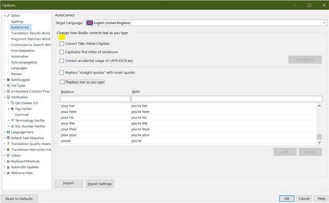Click the With input field
This screenshot has height=203, width=329.
click(x=227, y=99)
